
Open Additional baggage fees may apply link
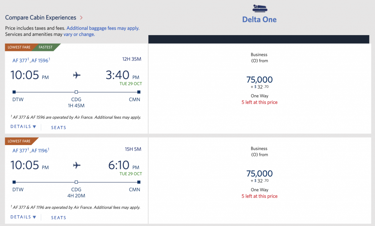coord(103,28)
